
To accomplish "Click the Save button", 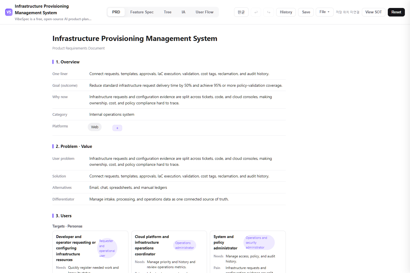I will point(306,12).
